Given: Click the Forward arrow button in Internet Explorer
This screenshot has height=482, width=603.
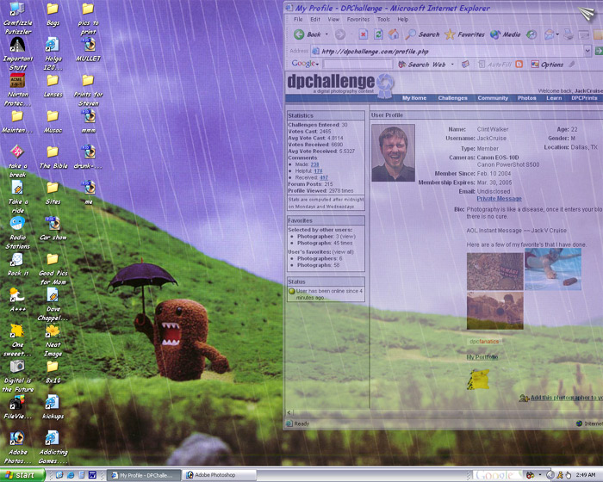Looking at the screenshot, I should (340, 34).
